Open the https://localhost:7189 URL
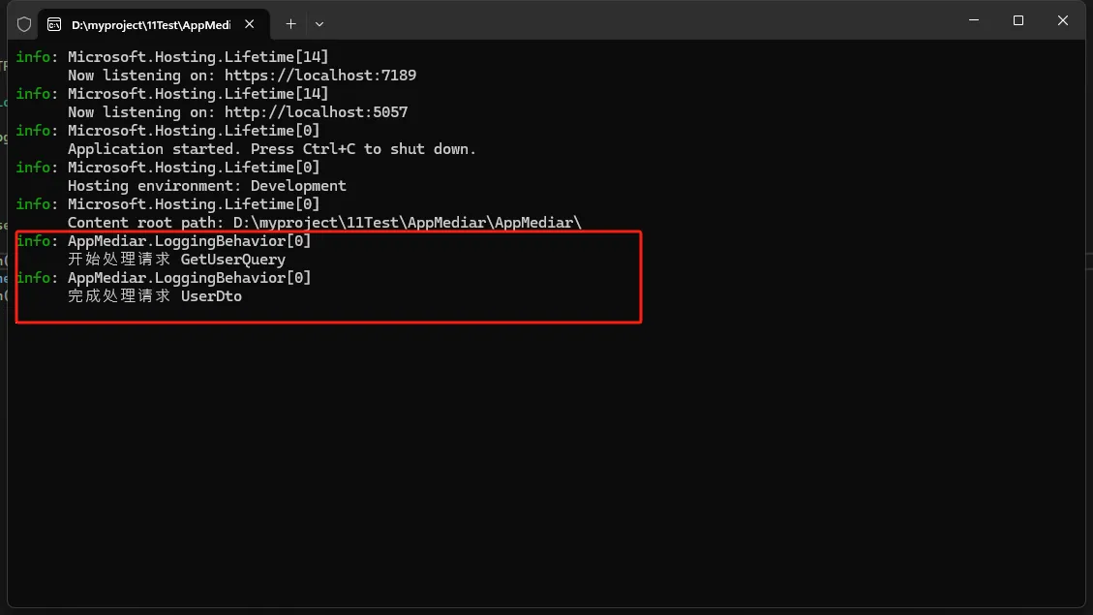 click(x=319, y=76)
